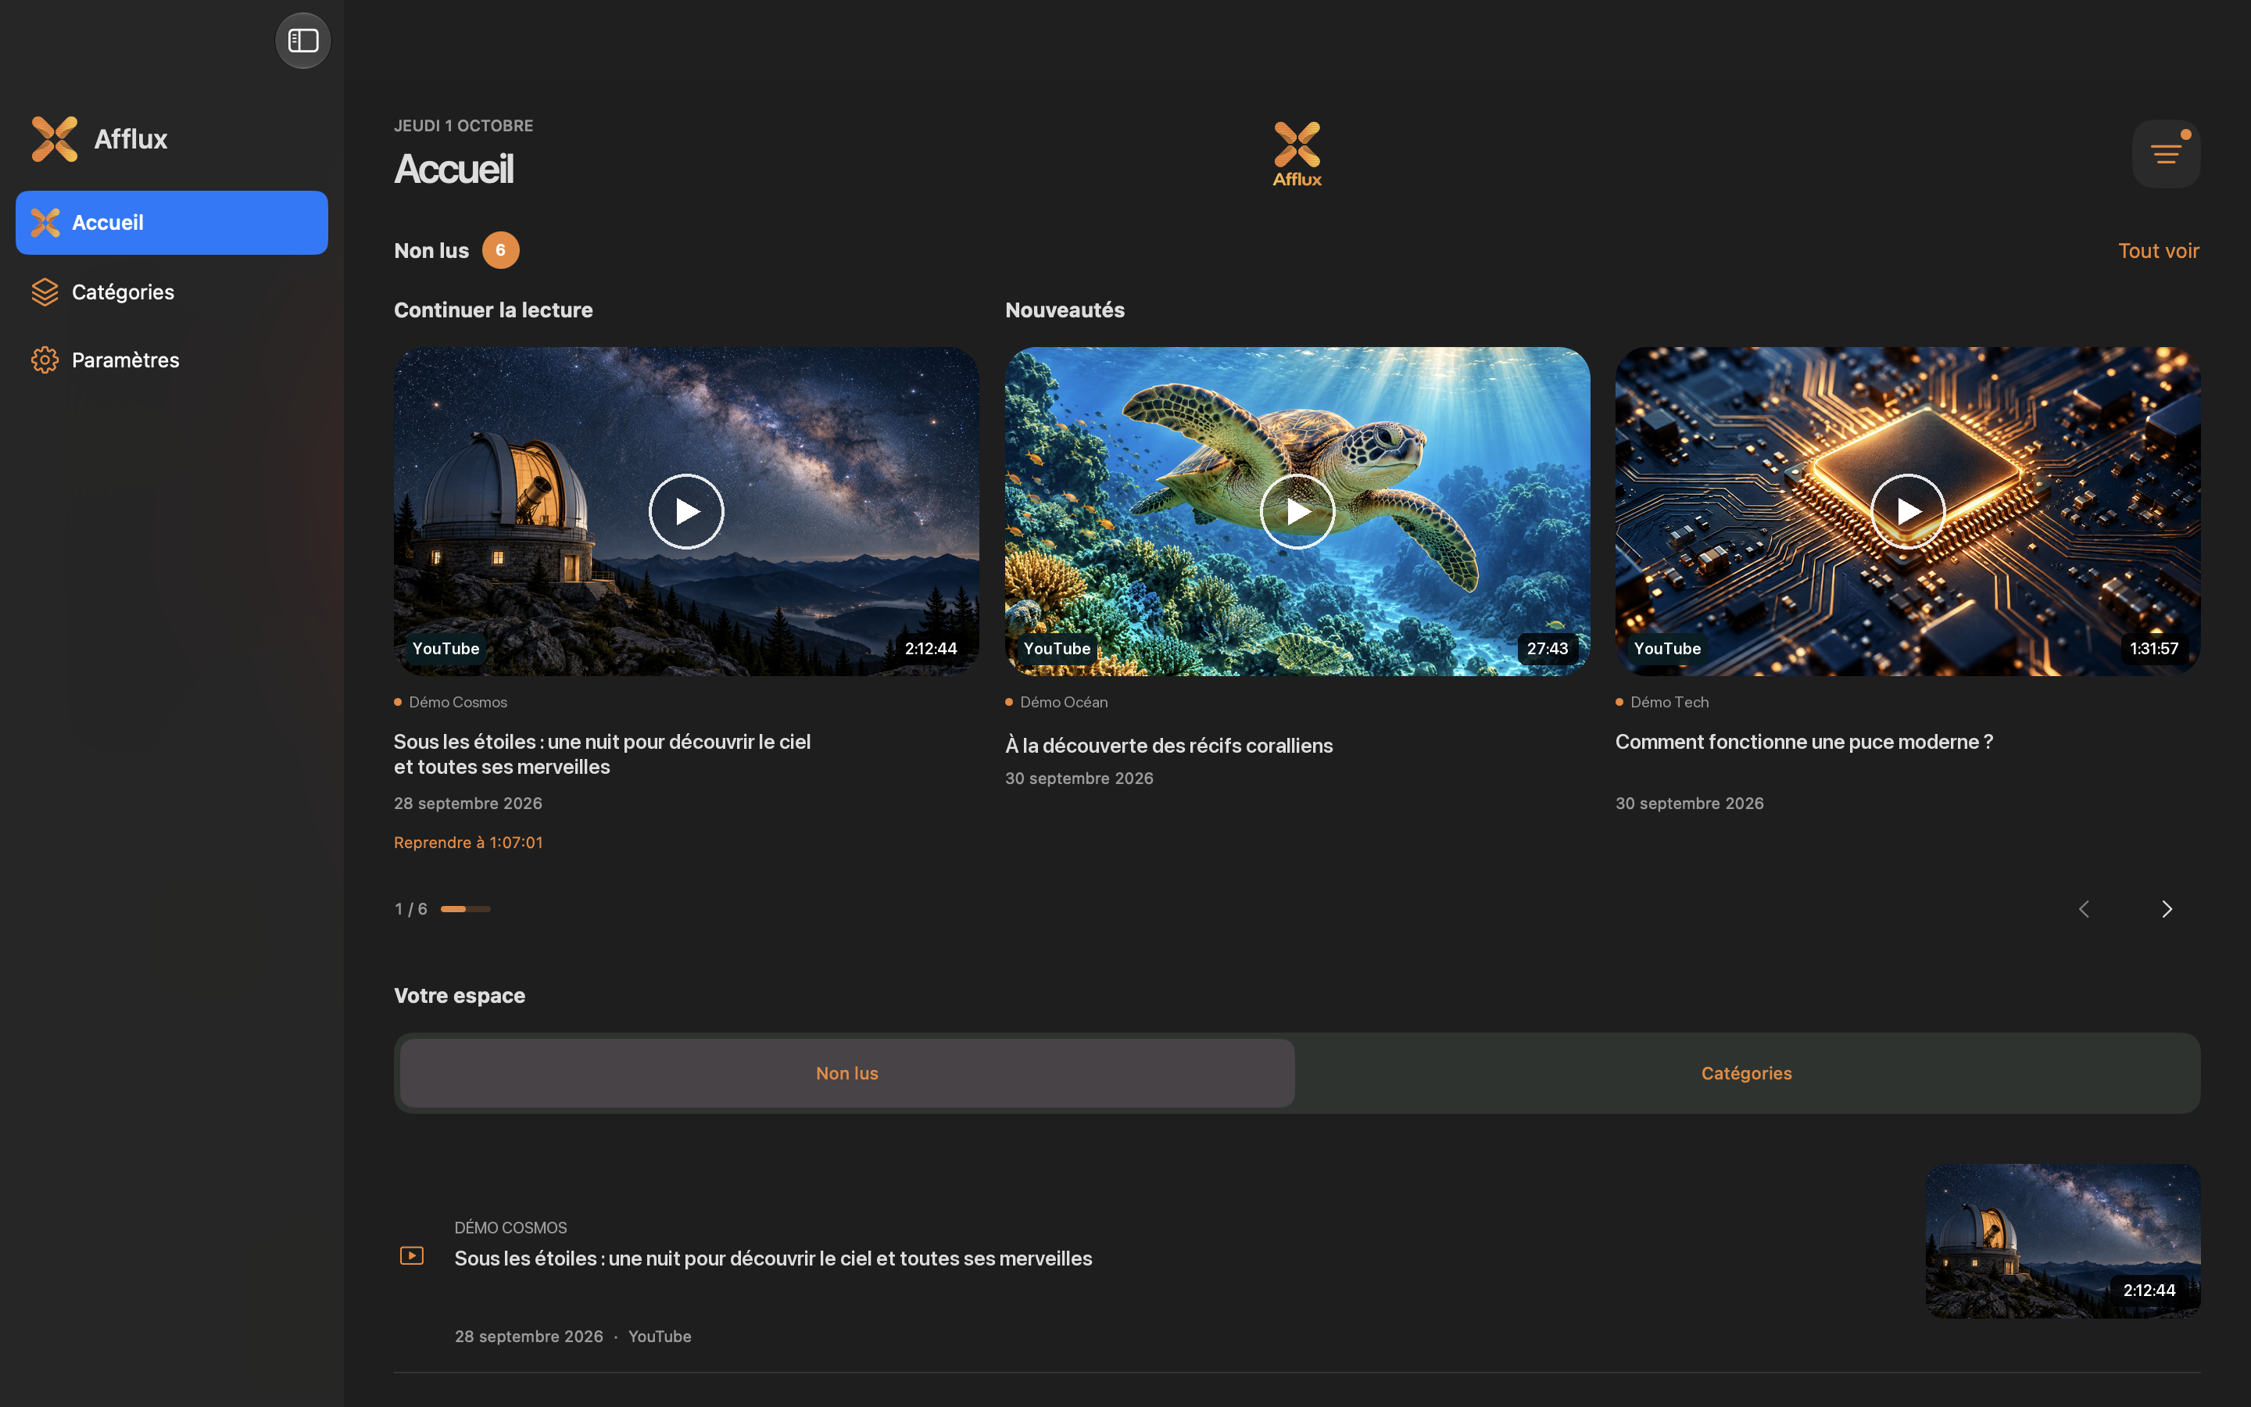Viewport: 2251px width, 1407px height.
Task: Click the Démo Cosmos channel label on card
Action: [x=458, y=702]
